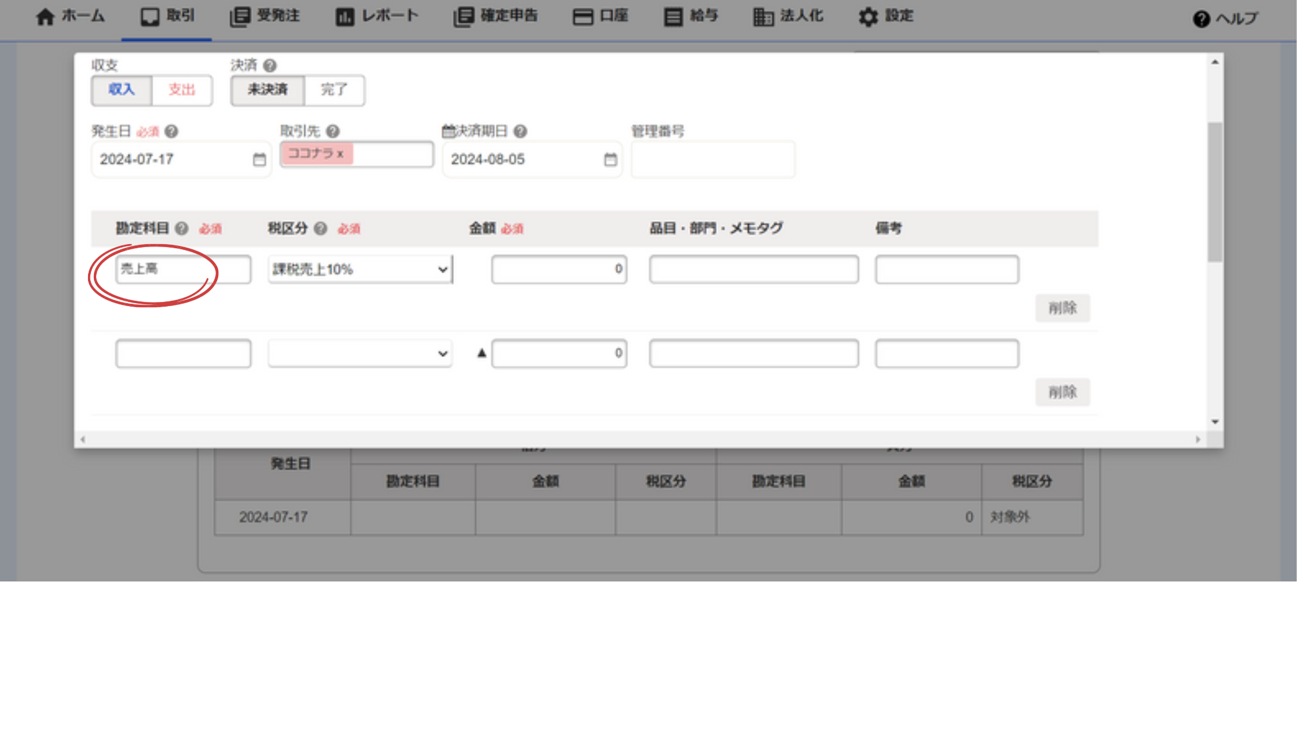Screen dimensions: 1297x729
Task: Open the calendar icon for 発生日
Action: [259, 160]
